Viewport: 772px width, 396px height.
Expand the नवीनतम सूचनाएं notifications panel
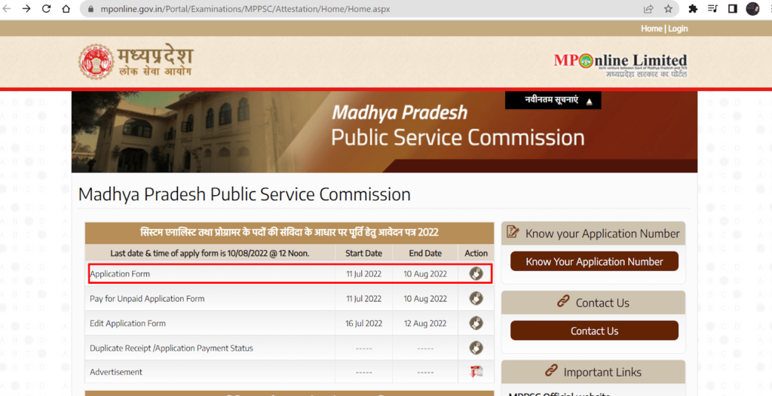pyautogui.click(x=589, y=101)
